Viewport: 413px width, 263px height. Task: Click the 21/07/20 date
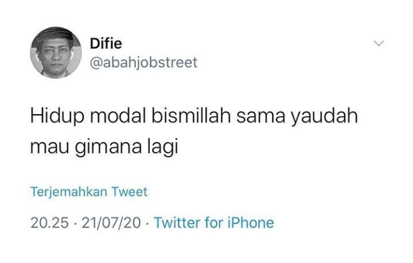click(x=111, y=223)
